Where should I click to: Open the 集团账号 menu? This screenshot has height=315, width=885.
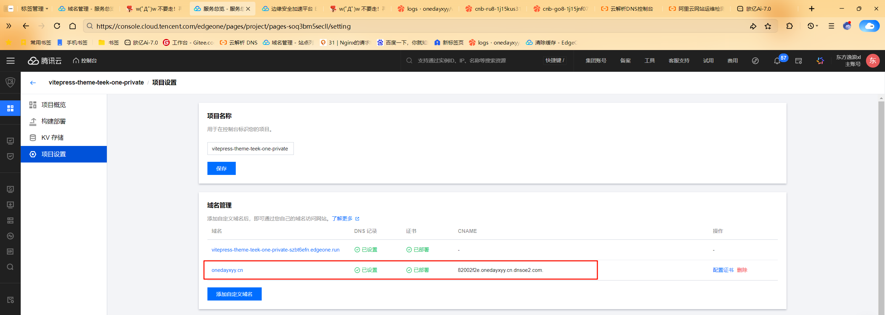coord(596,61)
